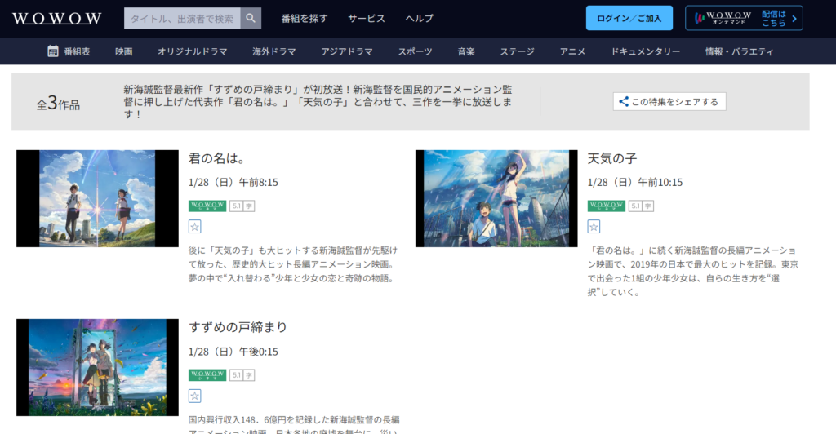Image resolution: width=836 pixels, height=434 pixels.
Task: Click the この特集をシェアする button
Action: coord(669,101)
